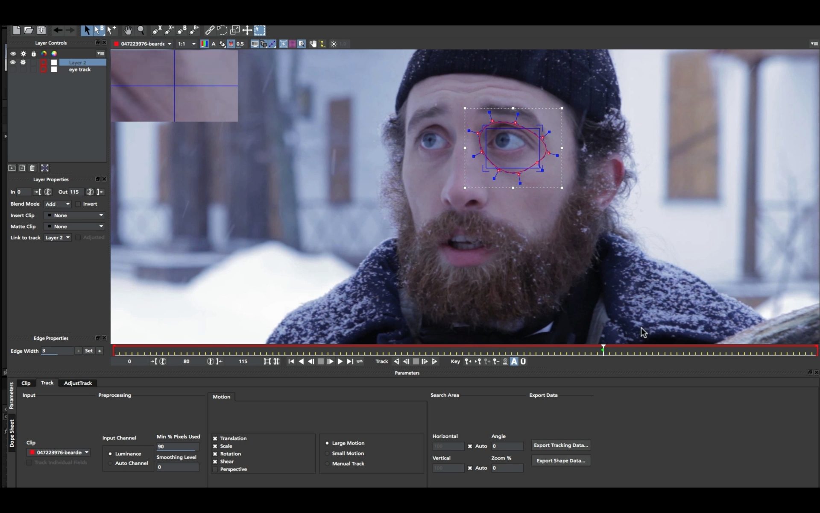This screenshot has height=513, width=820.
Task: Select the Add X-Spline (X+) pen tool
Action: click(x=169, y=30)
